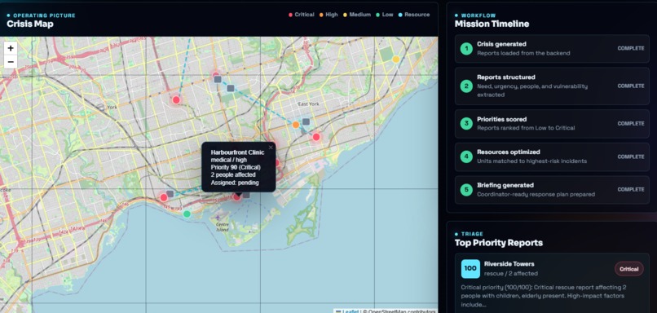Viewport: 657px width, 313px height.
Task: Click red critical marker southeast of East York
Action: (316, 137)
